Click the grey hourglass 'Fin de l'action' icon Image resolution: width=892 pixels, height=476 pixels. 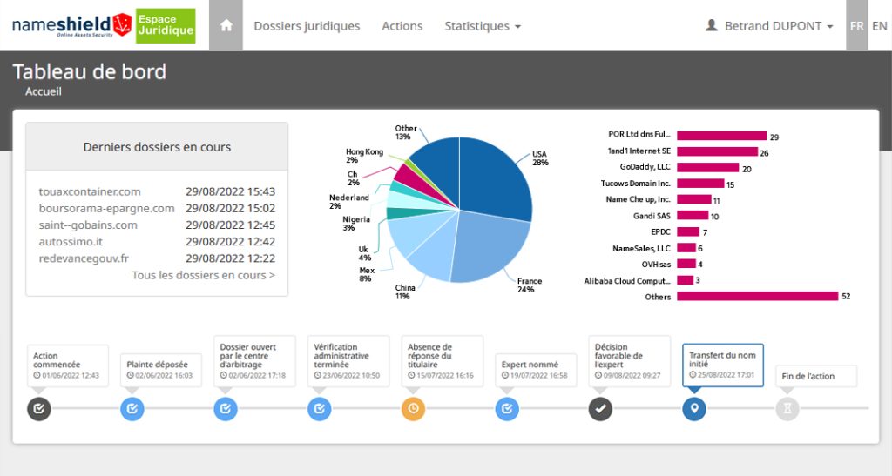787,408
